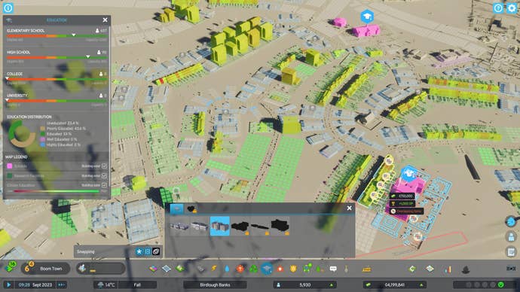
Task: Open the Electricity lightning bolt menu
Action: (214, 269)
